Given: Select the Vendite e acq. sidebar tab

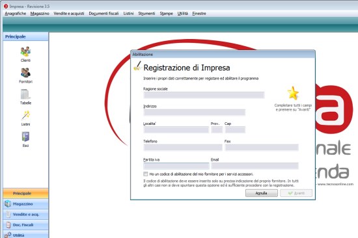Looking at the screenshot, I should click(25, 215).
